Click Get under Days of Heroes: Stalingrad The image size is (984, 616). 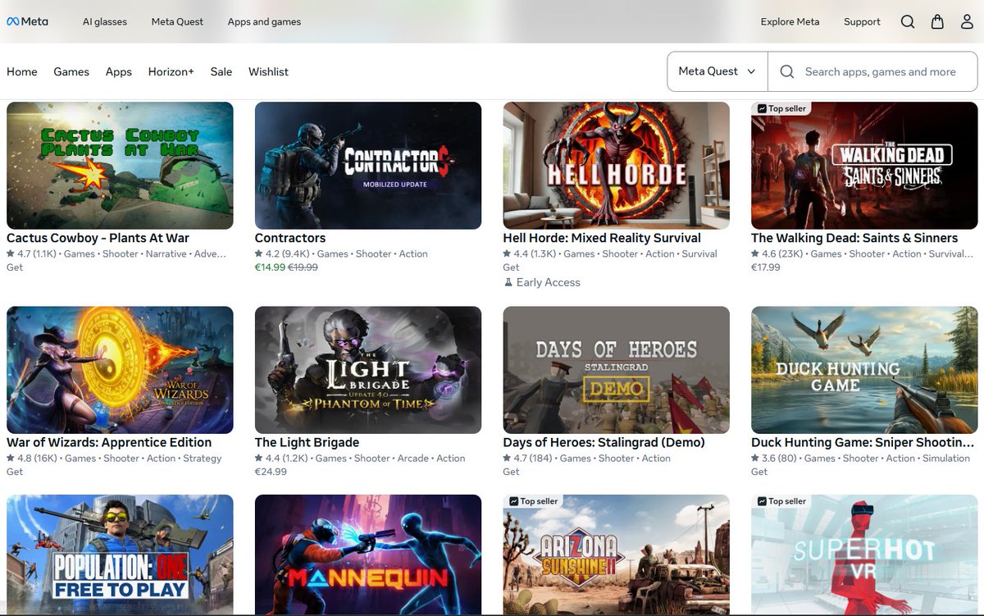512,472
